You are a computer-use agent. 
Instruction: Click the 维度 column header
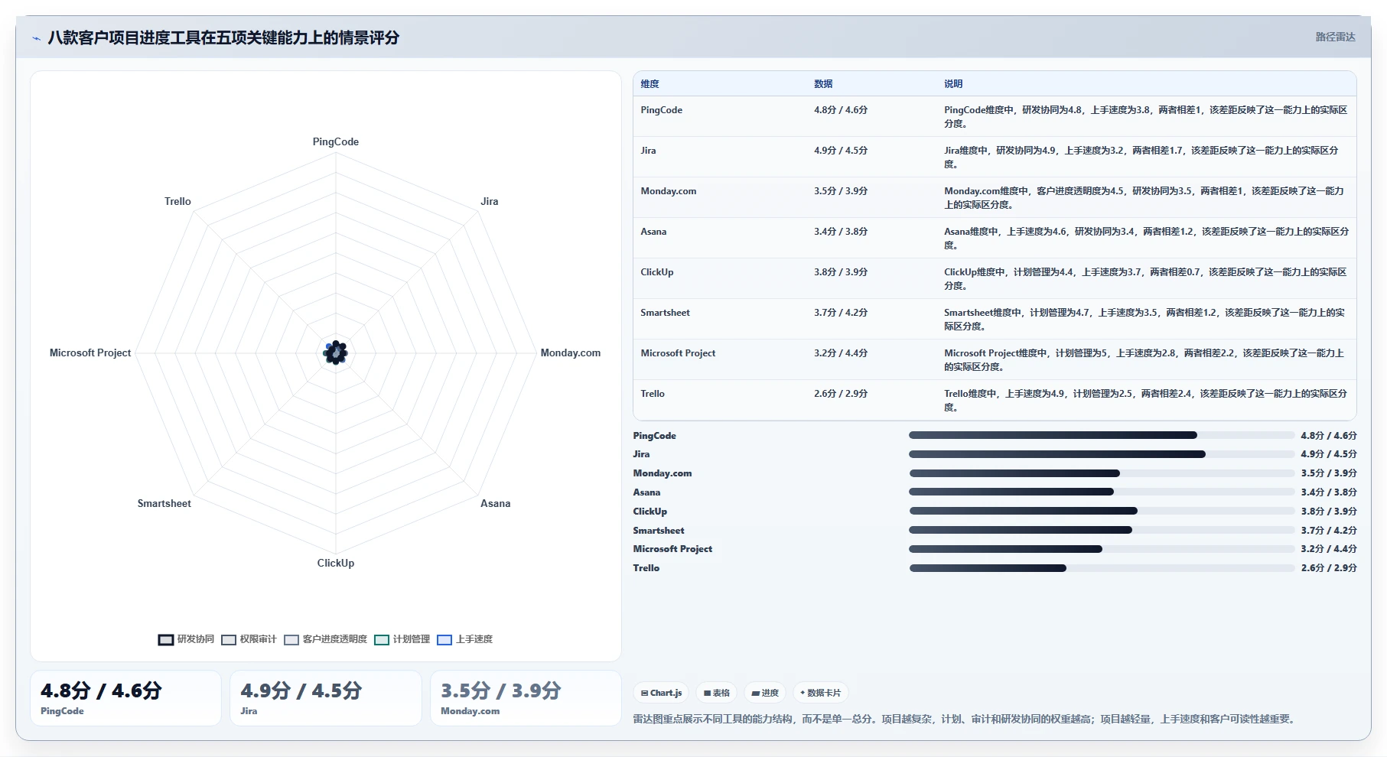tap(650, 84)
